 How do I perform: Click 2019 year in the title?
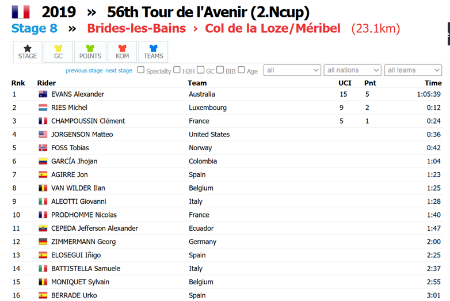[59, 12]
